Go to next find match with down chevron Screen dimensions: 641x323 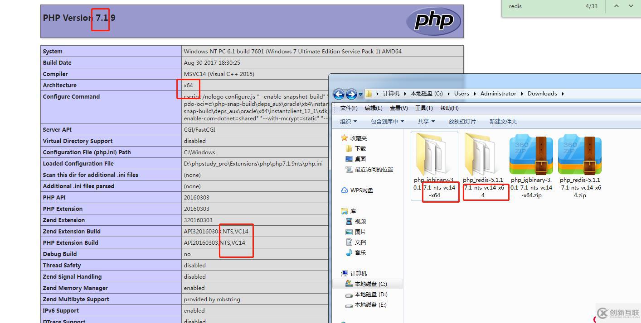point(631,6)
